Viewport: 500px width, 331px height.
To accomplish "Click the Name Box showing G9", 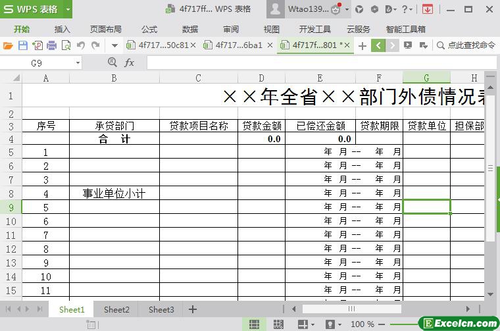I will [x=37, y=63].
